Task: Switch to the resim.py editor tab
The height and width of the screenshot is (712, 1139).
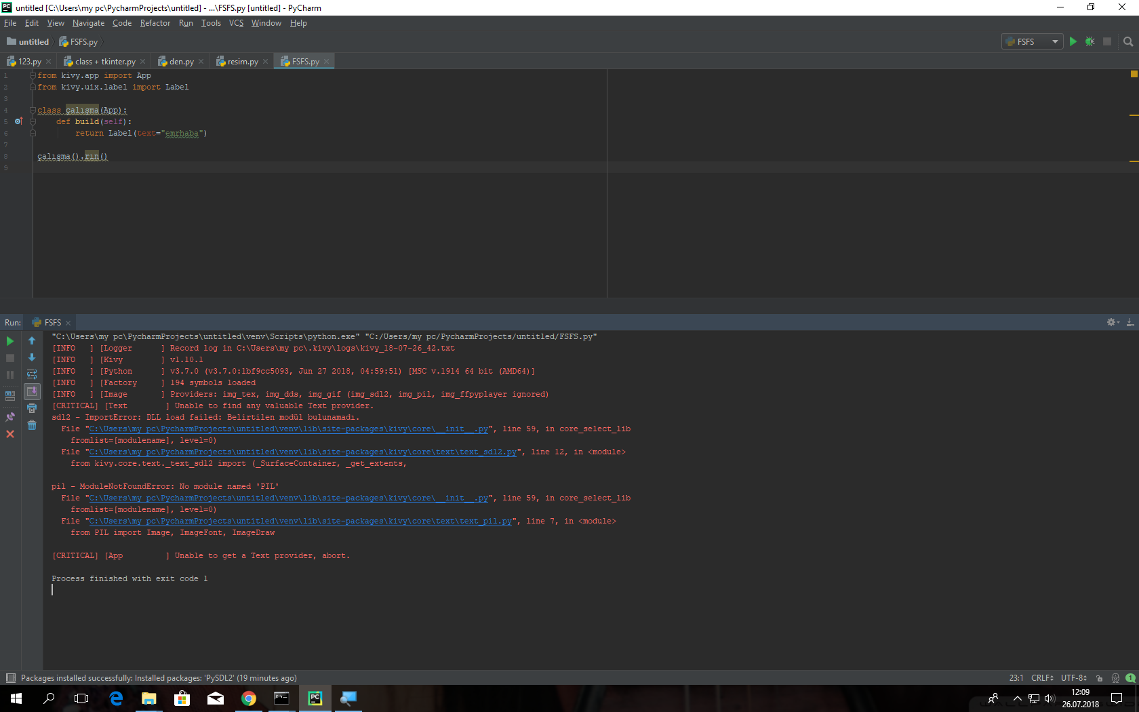Action: pos(242,62)
